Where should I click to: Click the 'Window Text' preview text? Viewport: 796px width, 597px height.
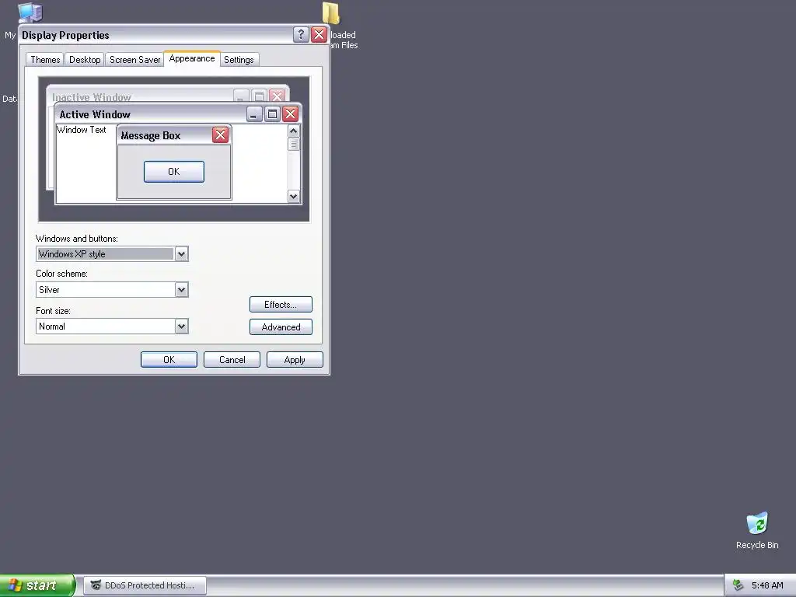point(81,130)
